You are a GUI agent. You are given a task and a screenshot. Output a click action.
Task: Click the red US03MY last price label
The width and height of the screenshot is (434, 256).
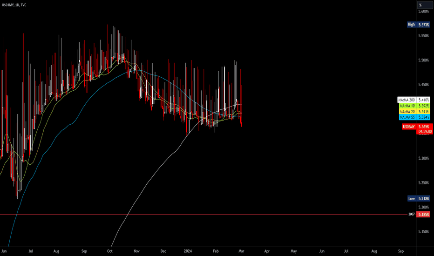(x=408, y=127)
